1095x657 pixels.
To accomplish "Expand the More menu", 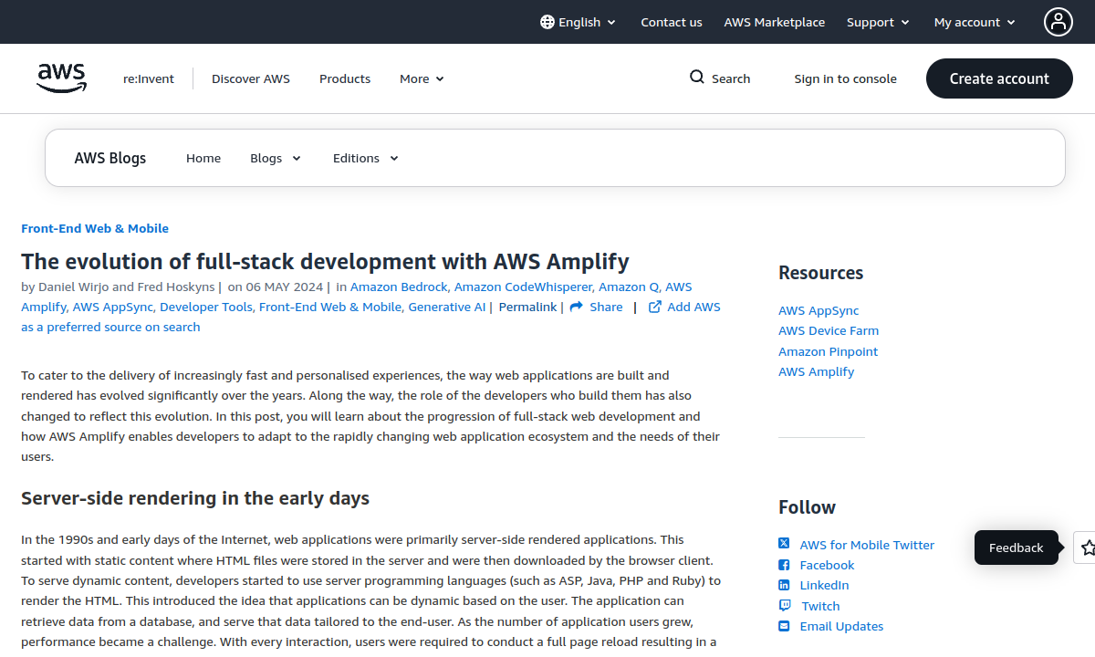I will [422, 78].
